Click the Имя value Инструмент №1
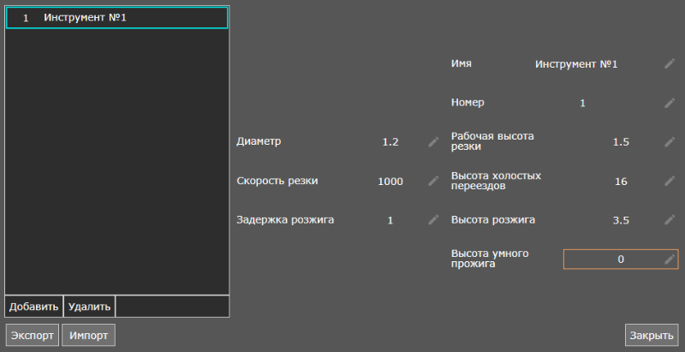This screenshot has width=685, height=352. 576,64
